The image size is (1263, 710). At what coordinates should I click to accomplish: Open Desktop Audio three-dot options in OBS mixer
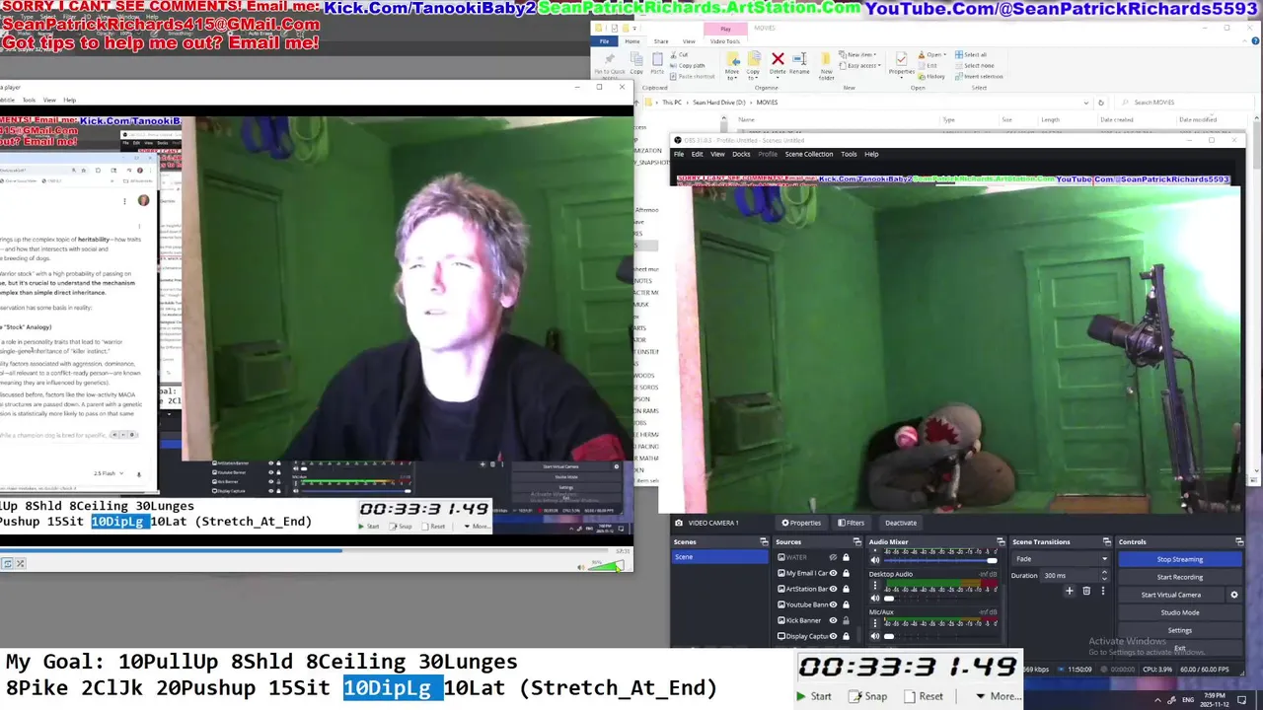(874, 586)
